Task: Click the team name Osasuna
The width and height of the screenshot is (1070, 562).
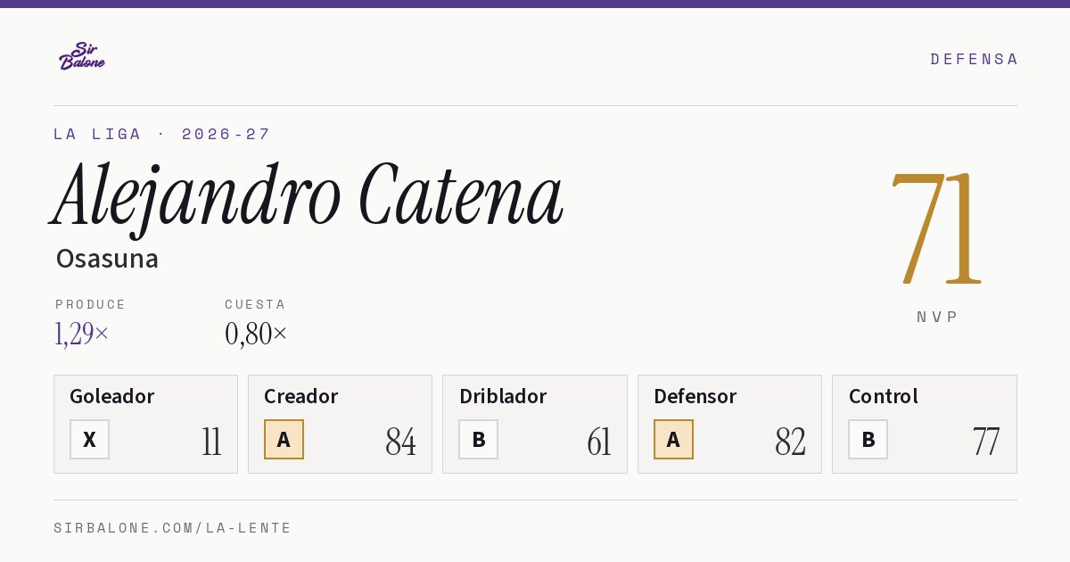Action: pyautogui.click(x=107, y=259)
